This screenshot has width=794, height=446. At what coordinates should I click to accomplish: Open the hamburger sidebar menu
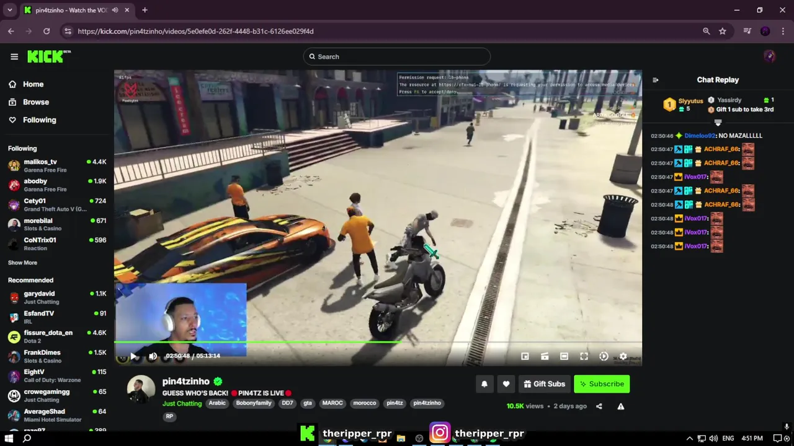click(14, 56)
